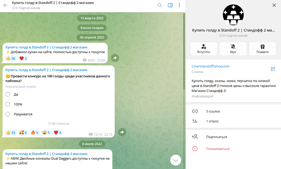
Task: Add star-eyes reaction showing 5
Action: point(46,133)
